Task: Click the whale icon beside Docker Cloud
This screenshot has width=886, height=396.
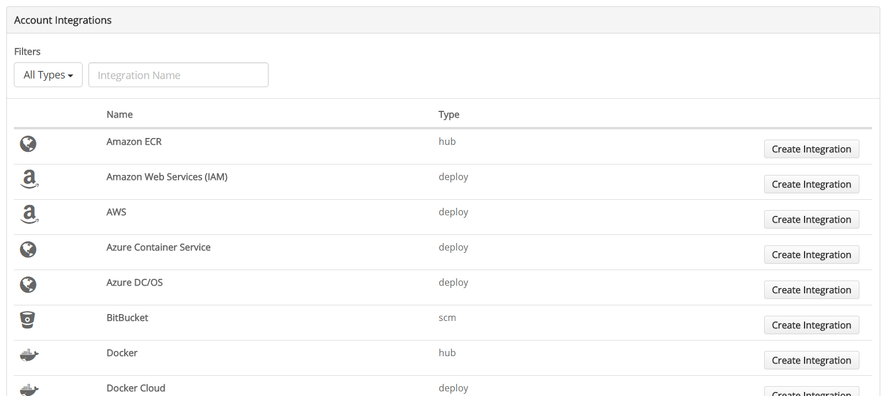Action: pos(29,390)
